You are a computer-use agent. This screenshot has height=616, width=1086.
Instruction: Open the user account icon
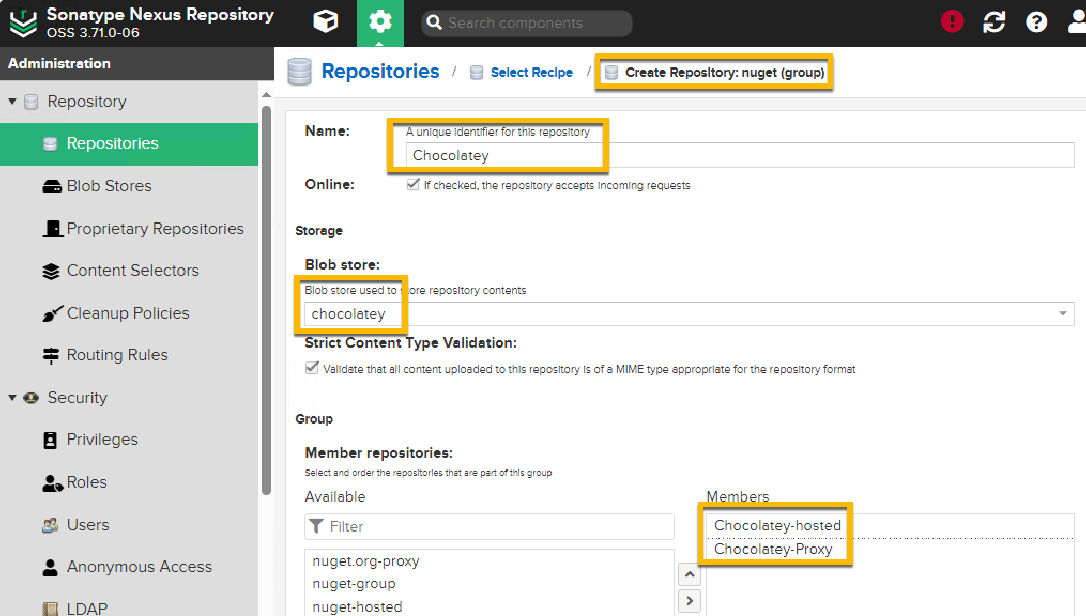pos(1077,22)
